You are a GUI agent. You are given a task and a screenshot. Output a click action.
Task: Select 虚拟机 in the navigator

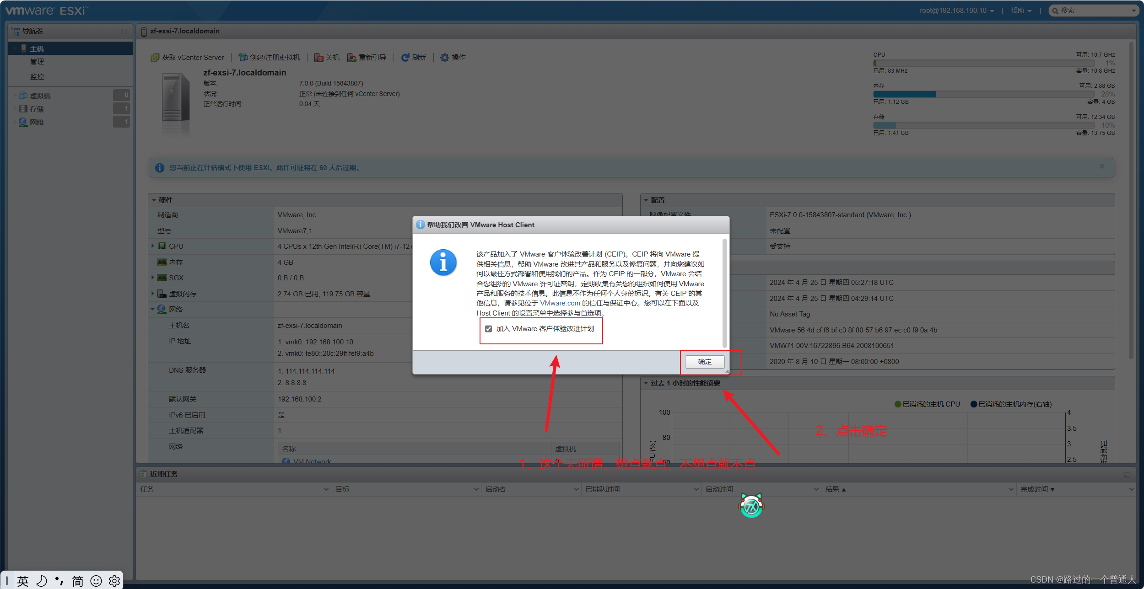point(40,96)
